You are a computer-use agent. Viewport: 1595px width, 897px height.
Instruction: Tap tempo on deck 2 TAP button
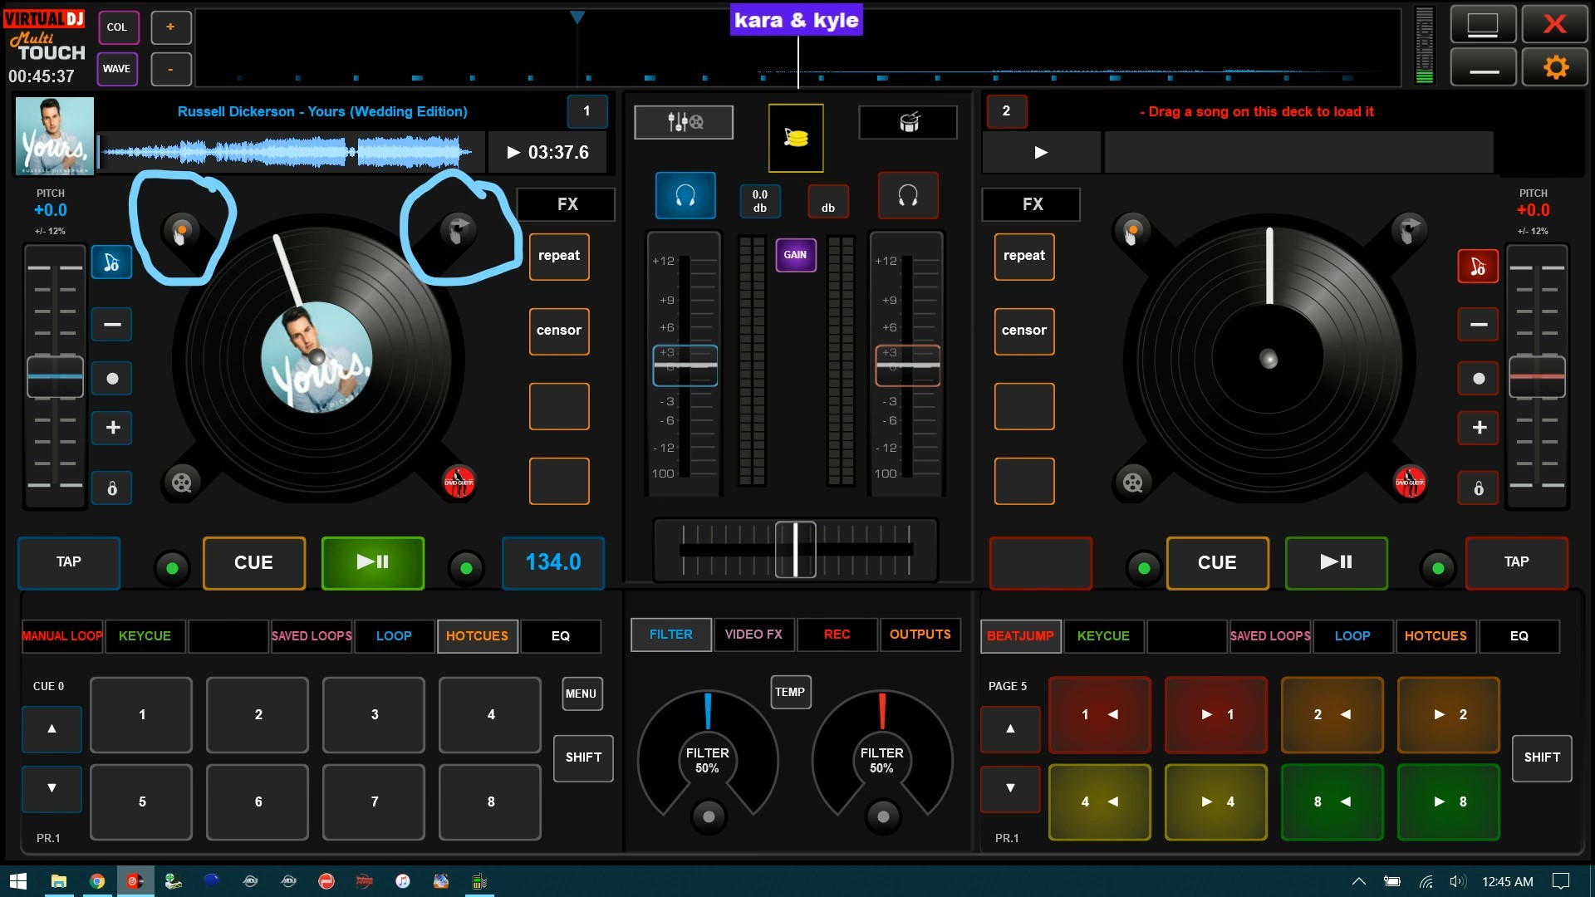coord(1516,562)
